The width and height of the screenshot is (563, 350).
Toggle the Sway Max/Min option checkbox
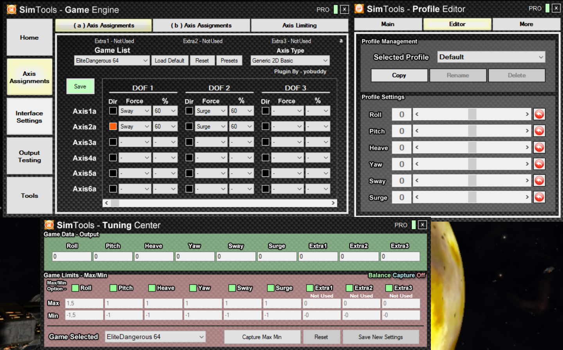coord(232,288)
